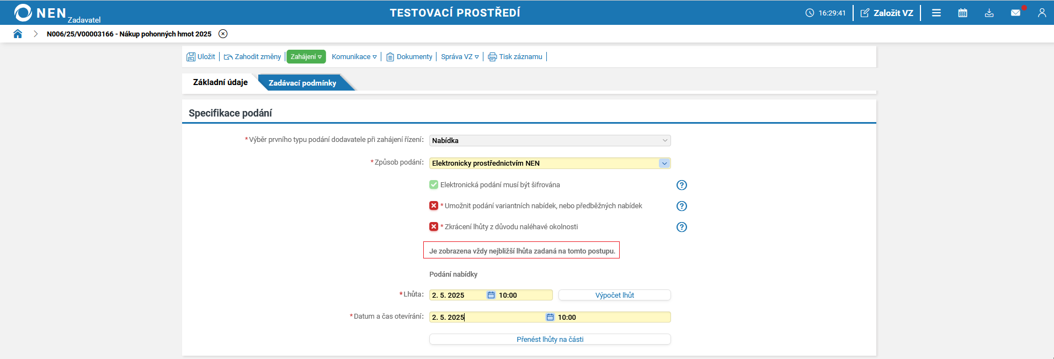
Task: Open help for šifrována option
Action: (x=682, y=185)
